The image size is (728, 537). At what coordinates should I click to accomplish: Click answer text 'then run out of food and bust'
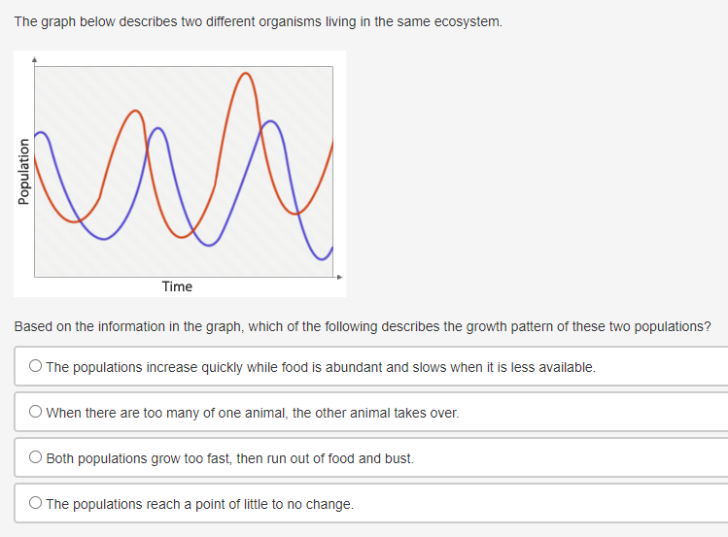(325, 458)
